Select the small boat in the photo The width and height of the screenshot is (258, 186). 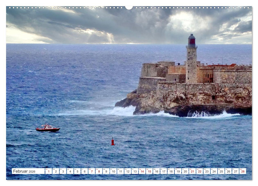pyautogui.click(x=47, y=128)
